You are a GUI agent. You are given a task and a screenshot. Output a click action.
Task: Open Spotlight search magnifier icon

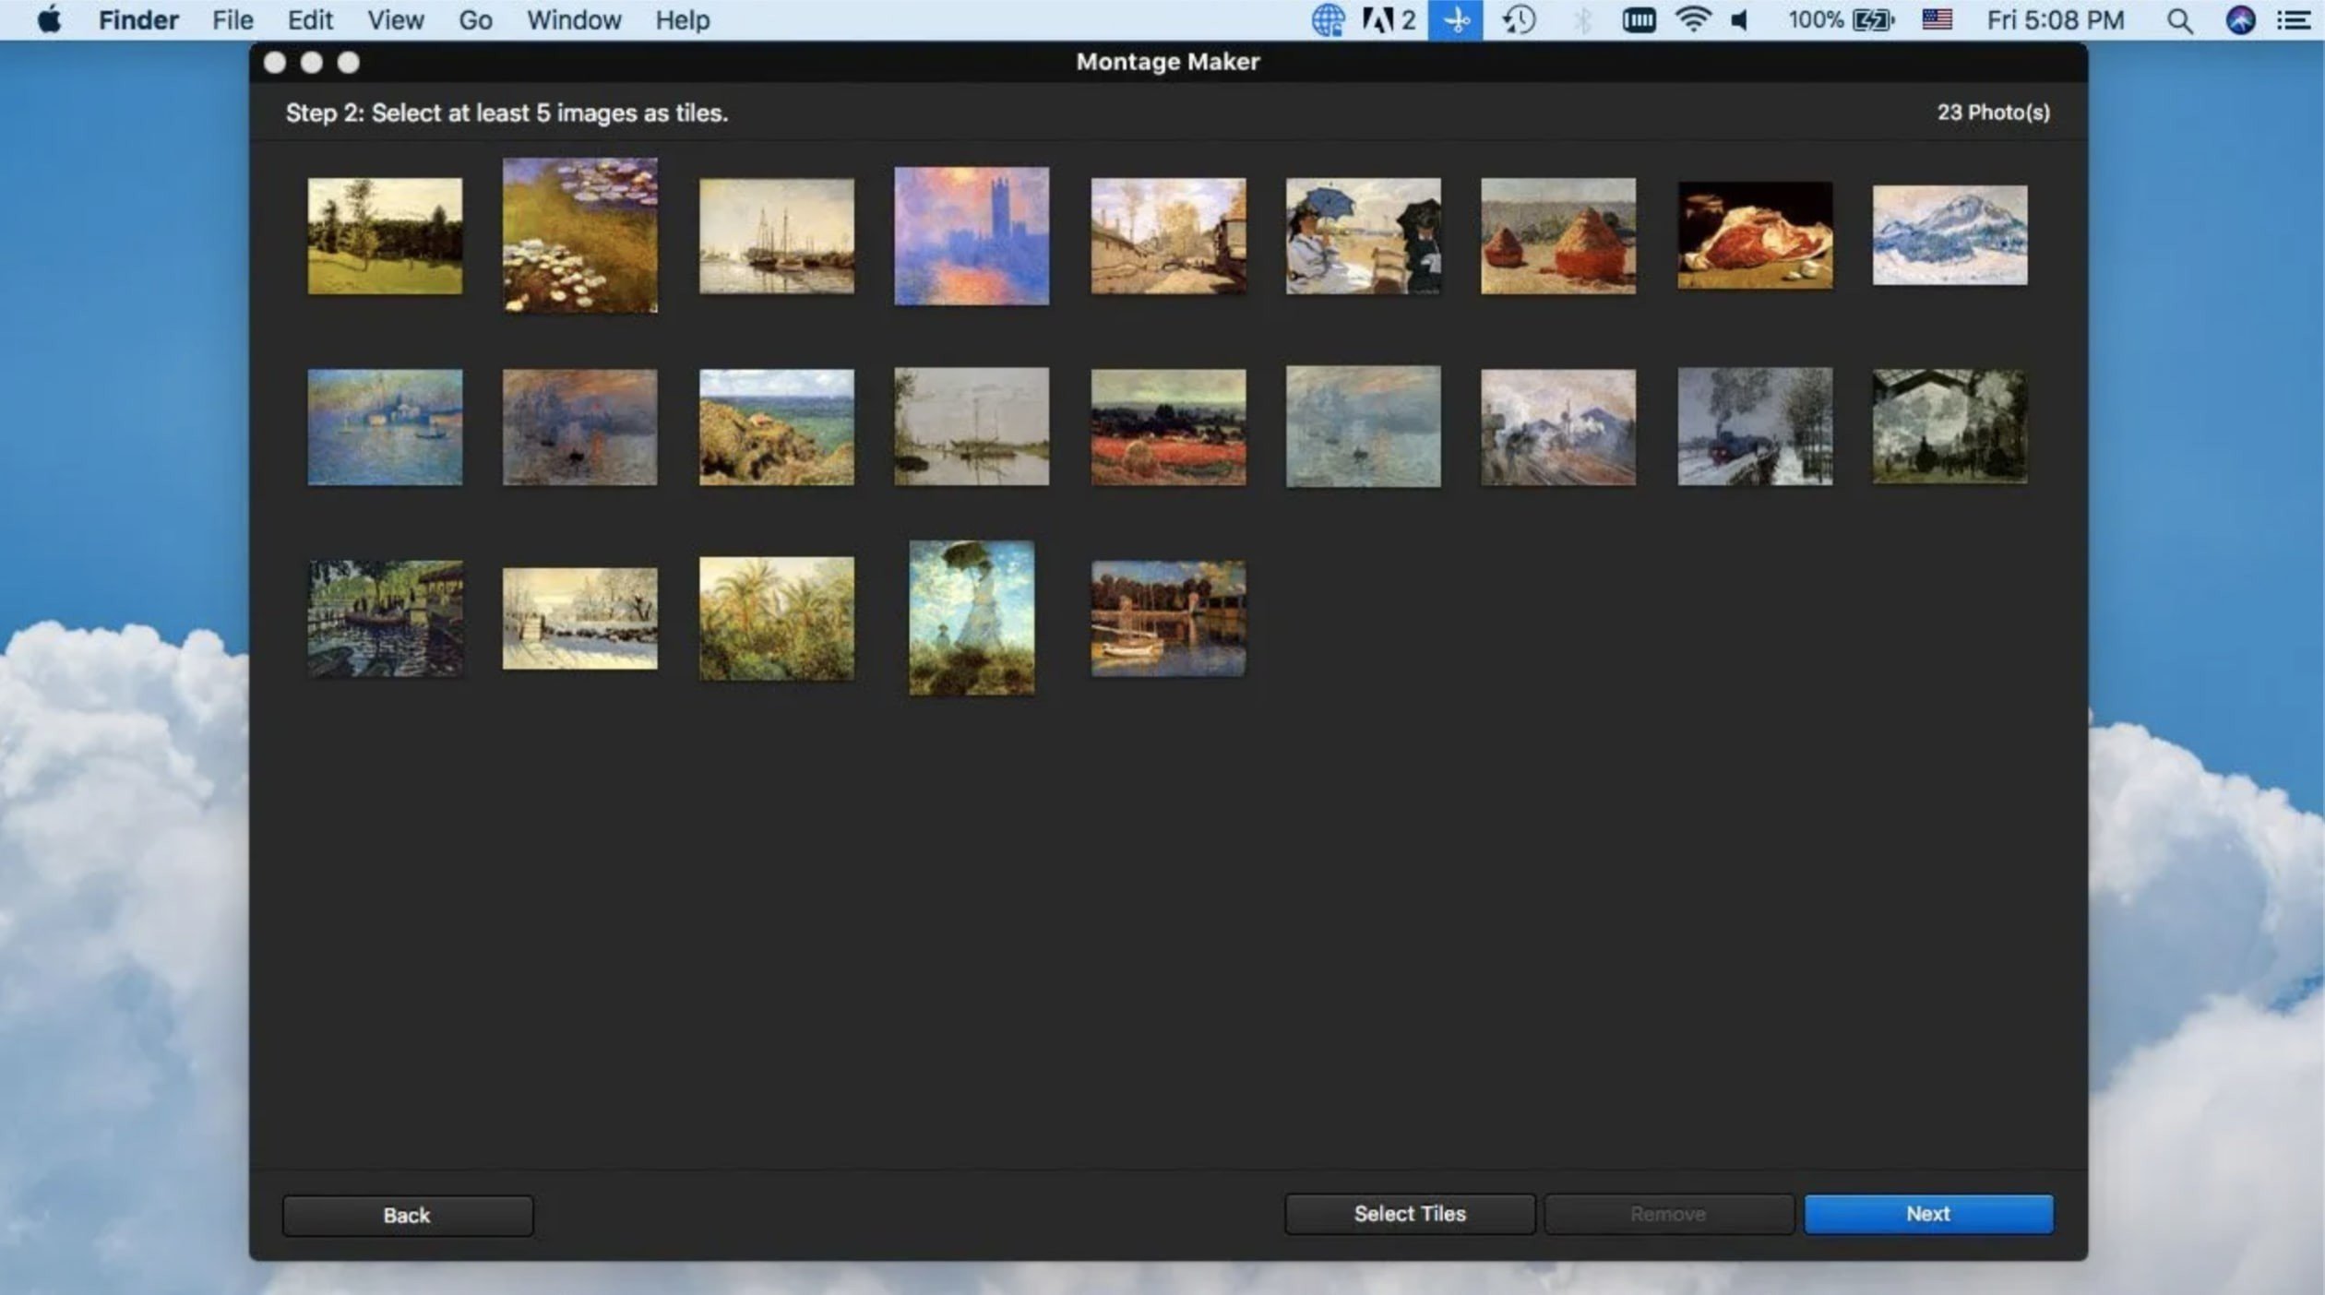[2179, 20]
